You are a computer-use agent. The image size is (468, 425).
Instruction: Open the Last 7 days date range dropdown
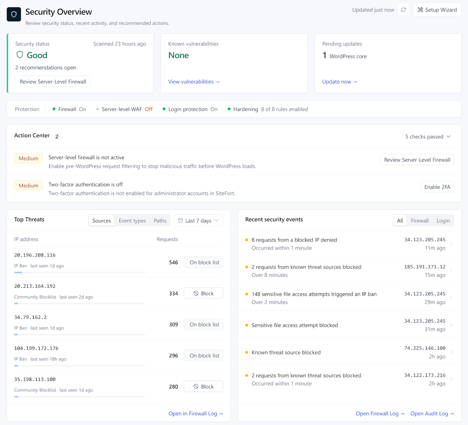tap(198, 221)
